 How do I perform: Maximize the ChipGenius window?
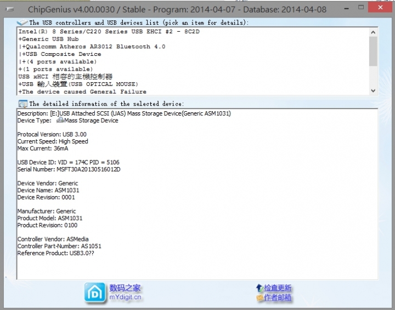point(361,8)
